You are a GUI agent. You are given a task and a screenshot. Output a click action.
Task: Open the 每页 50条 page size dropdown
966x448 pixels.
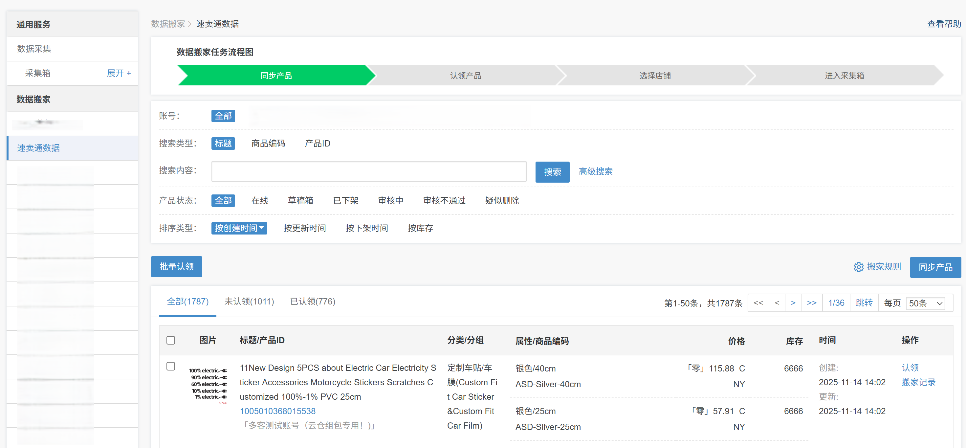click(x=925, y=303)
